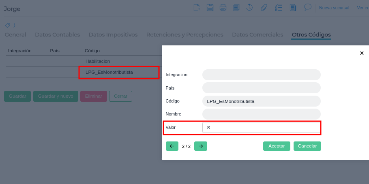Open the Retenciones y Percepciones tab
369x184 pixels.
[184, 35]
